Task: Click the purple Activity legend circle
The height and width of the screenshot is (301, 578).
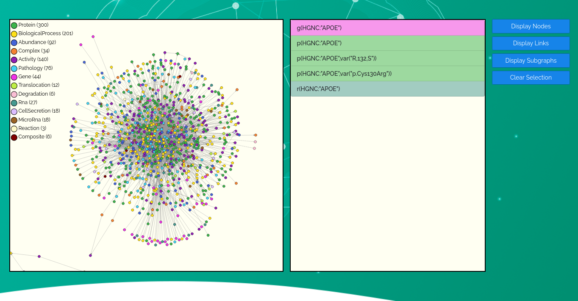Action: coord(14,60)
